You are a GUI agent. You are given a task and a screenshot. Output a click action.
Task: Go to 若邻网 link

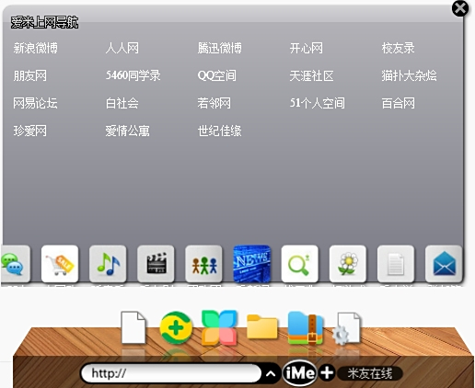(214, 103)
